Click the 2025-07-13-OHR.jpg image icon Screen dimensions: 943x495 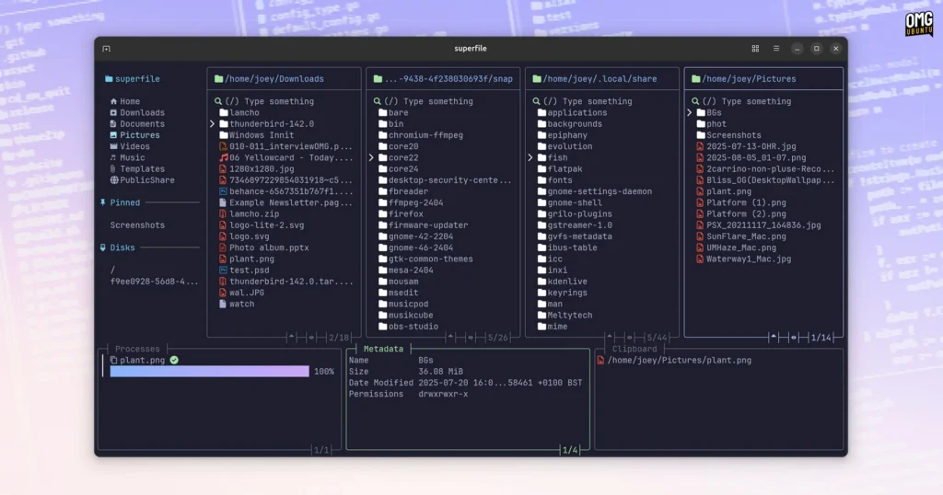[700, 146]
